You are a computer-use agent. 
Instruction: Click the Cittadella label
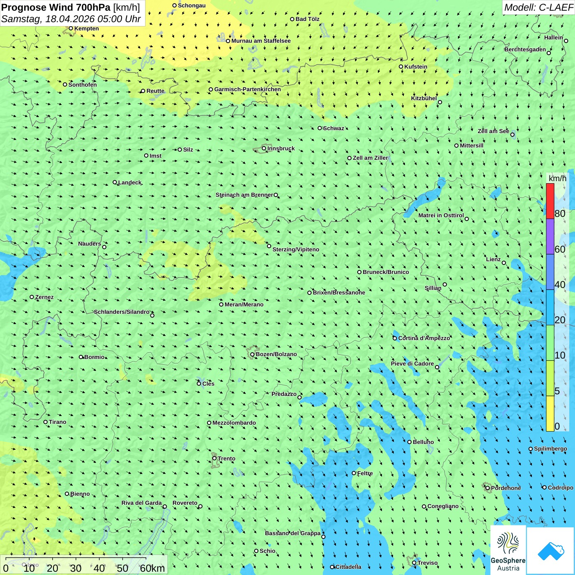click(348, 567)
